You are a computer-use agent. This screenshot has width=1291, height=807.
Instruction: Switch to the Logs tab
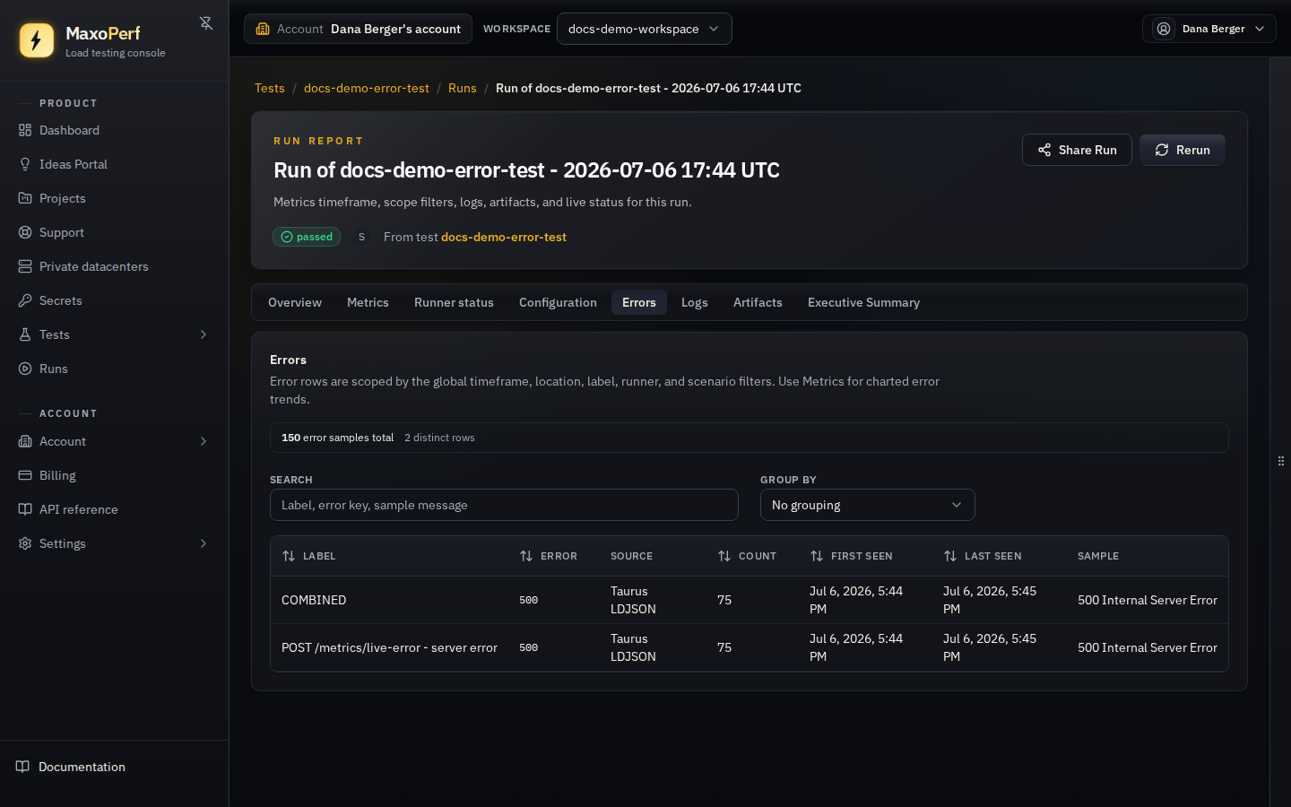[695, 302]
